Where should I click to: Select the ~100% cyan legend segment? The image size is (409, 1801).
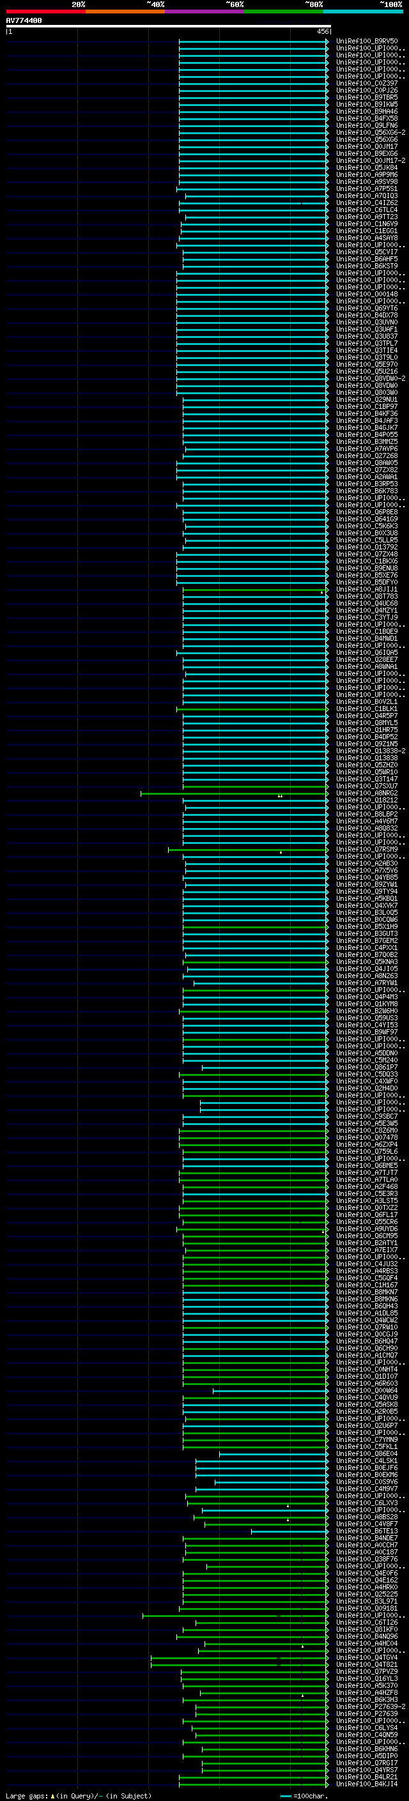click(364, 12)
